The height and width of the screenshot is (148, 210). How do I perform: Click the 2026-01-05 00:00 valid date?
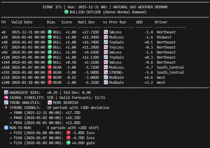(28, 57)
